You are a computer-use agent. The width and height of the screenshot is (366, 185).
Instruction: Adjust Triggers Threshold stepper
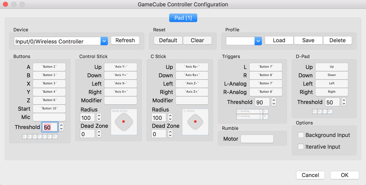(x=274, y=102)
